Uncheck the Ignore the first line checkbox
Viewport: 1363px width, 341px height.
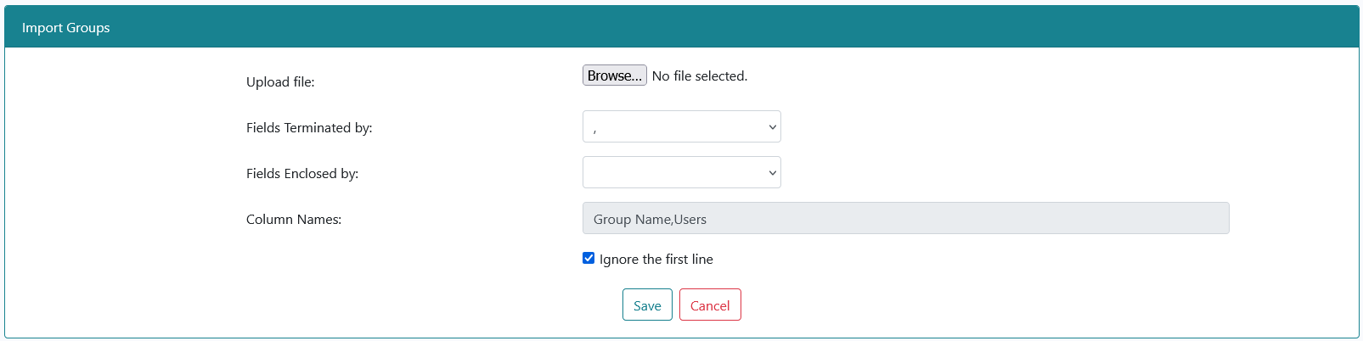(x=589, y=258)
